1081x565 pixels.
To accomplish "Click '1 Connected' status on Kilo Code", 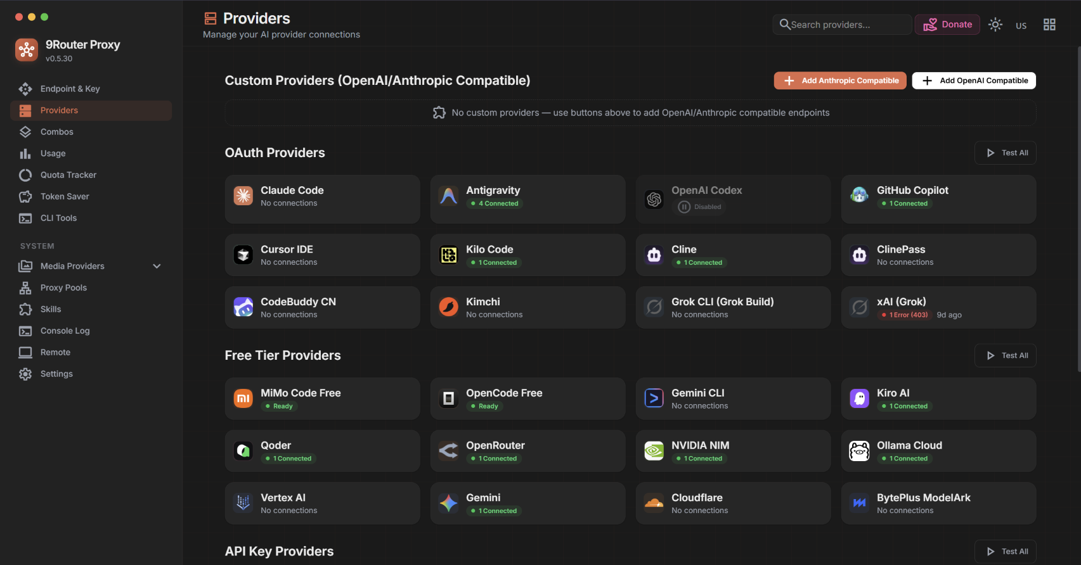I will click(494, 262).
